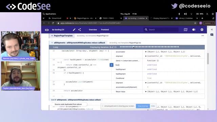Click the 'Loop' label in iteration bar

point(56,47)
